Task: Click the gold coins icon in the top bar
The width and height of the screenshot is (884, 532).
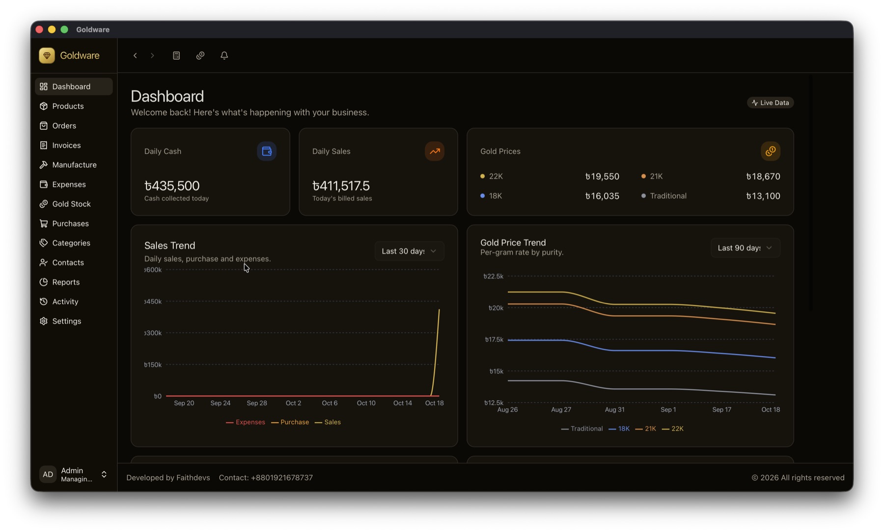Action: click(200, 55)
